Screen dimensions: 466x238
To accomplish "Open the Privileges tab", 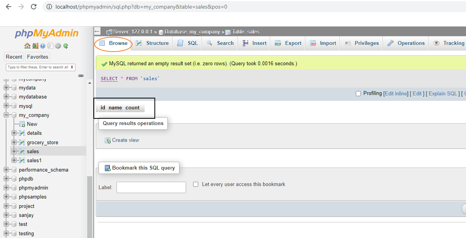I will click(x=361, y=43).
